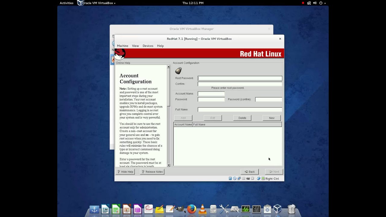The height and width of the screenshot is (217, 386).
Task: Click Activities in the top bar
Action: click(x=66, y=3)
